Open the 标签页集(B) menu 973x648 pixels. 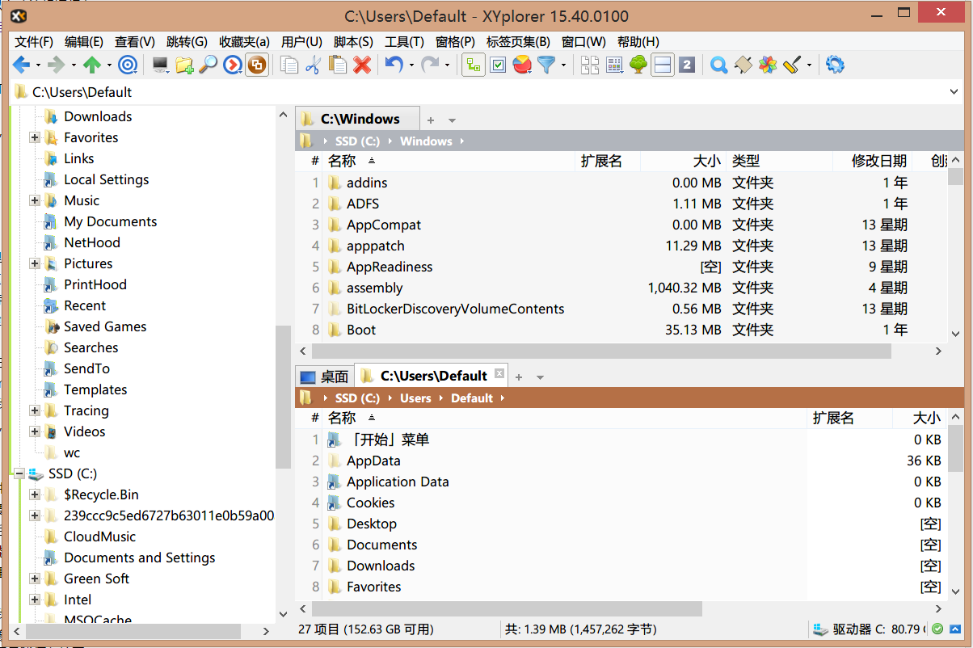click(518, 42)
